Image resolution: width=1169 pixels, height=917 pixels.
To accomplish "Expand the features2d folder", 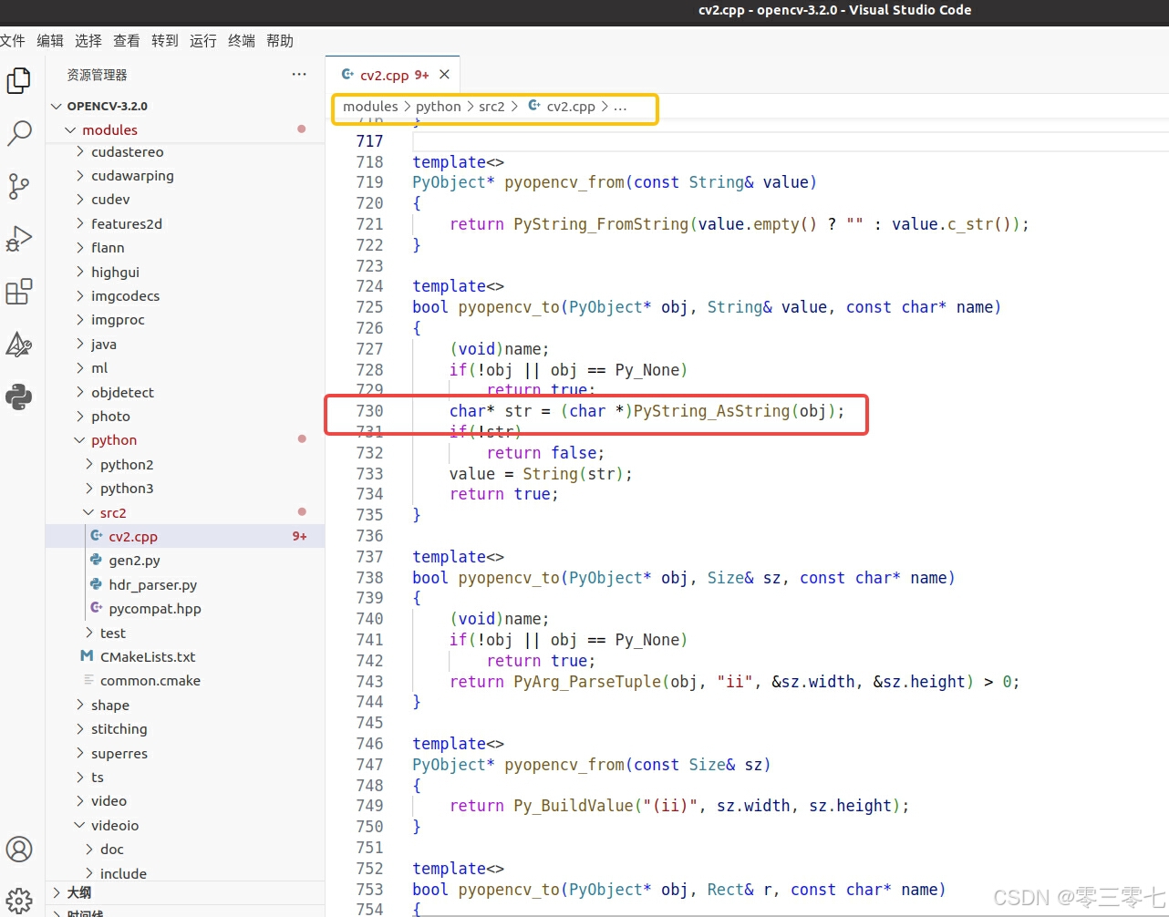I will [x=185, y=224].
